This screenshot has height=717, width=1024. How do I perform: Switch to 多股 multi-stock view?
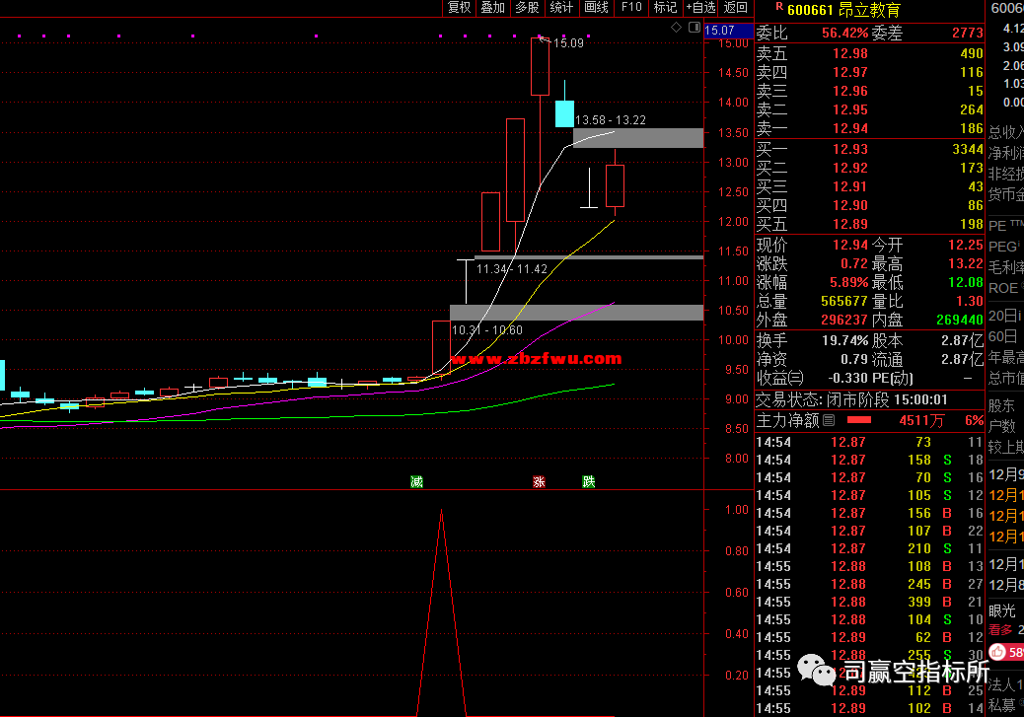click(x=527, y=8)
